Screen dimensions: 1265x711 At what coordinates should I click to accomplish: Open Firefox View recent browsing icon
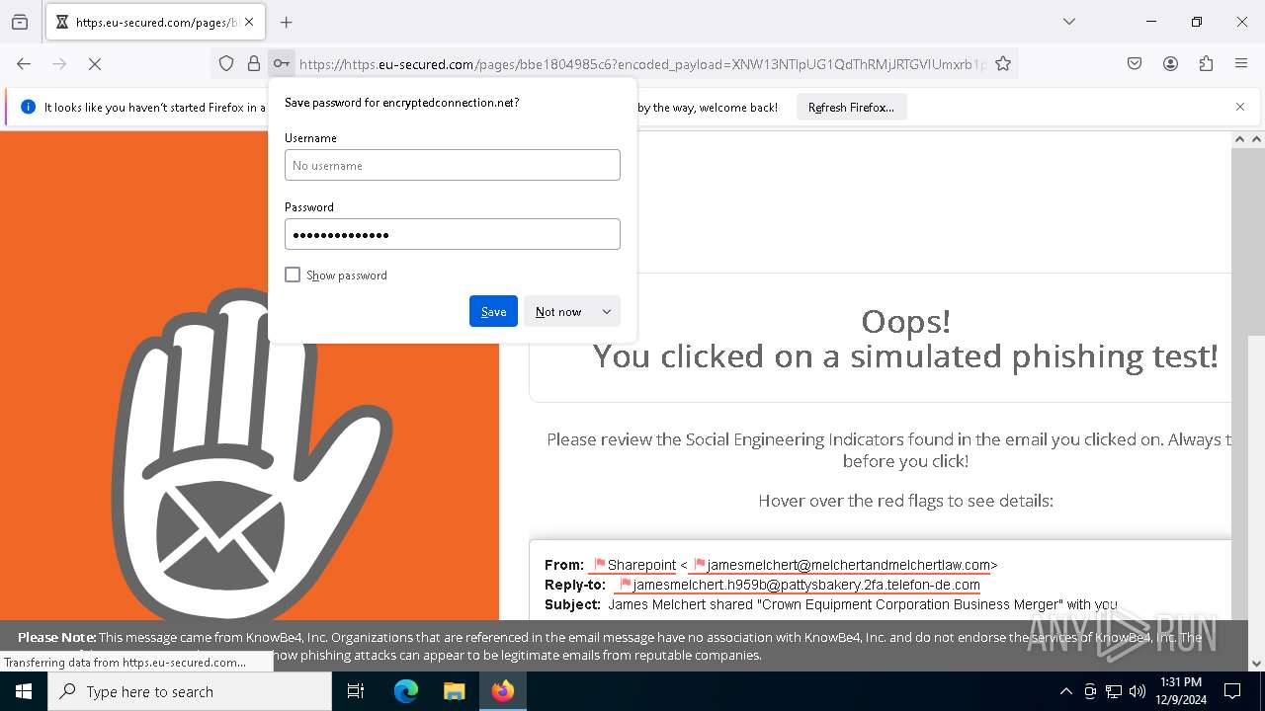click(x=20, y=22)
